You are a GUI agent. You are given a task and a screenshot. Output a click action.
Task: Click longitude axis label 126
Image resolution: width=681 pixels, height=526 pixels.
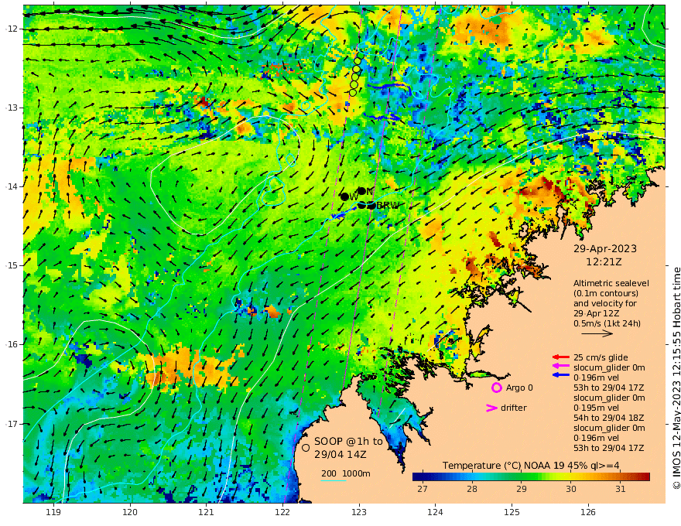point(588,513)
